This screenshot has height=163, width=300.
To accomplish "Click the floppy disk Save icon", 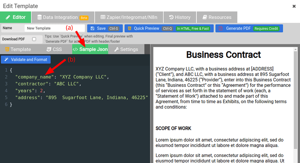I will pos(92,28).
